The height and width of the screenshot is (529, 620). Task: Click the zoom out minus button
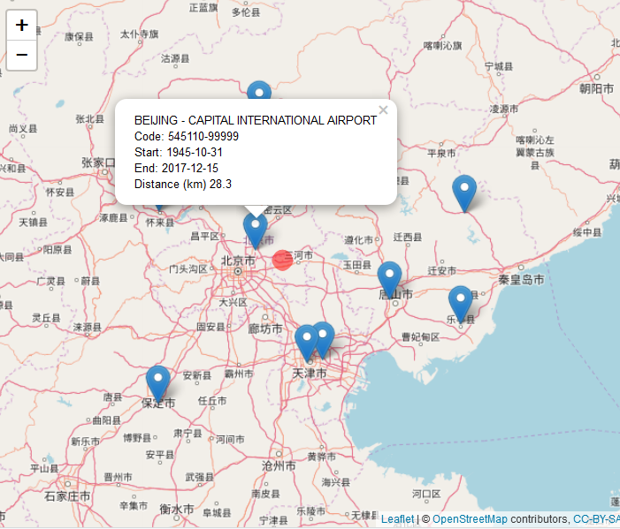click(x=22, y=55)
